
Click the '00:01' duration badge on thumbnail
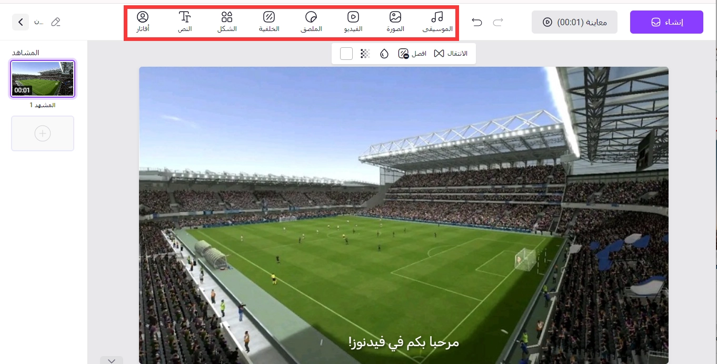click(x=22, y=90)
